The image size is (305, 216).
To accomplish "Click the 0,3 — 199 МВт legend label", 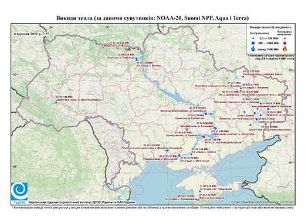I will tap(269, 38).
